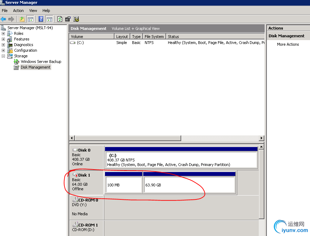
Task: Click vertical scrollbar up arrow in graphical view
Action: click(261, 147)
